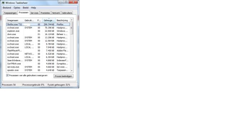Screen dimensions: 250x135
Task: Switch to the Prestaties tab
Action: [x=45, y=13]
